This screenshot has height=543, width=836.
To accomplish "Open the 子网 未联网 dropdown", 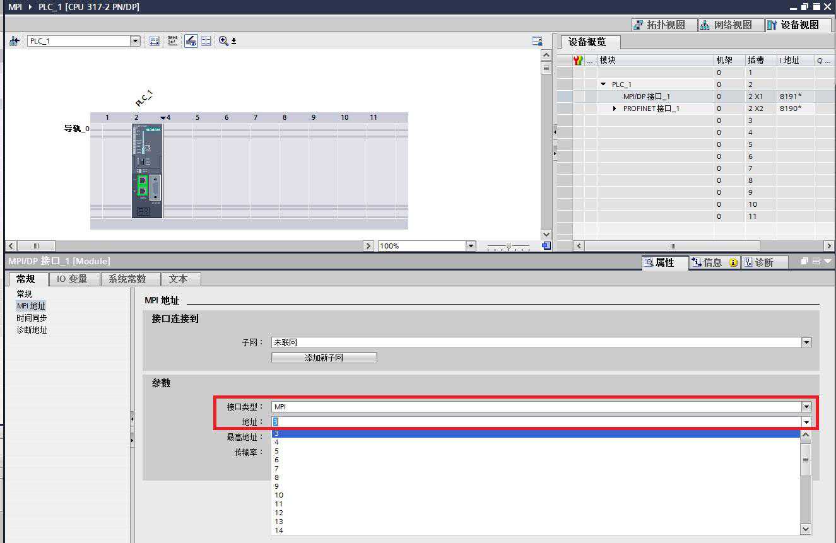I will [x=806, y=342].
